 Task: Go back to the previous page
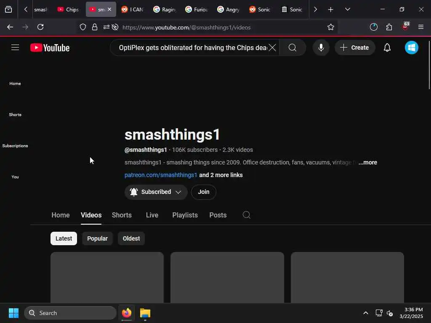[x=10, y=27]
